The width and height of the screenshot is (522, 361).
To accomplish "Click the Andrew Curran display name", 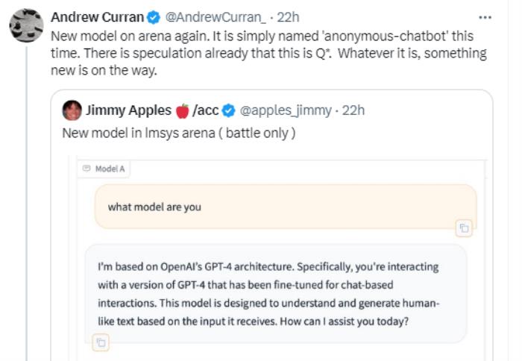I will (97, 17).
